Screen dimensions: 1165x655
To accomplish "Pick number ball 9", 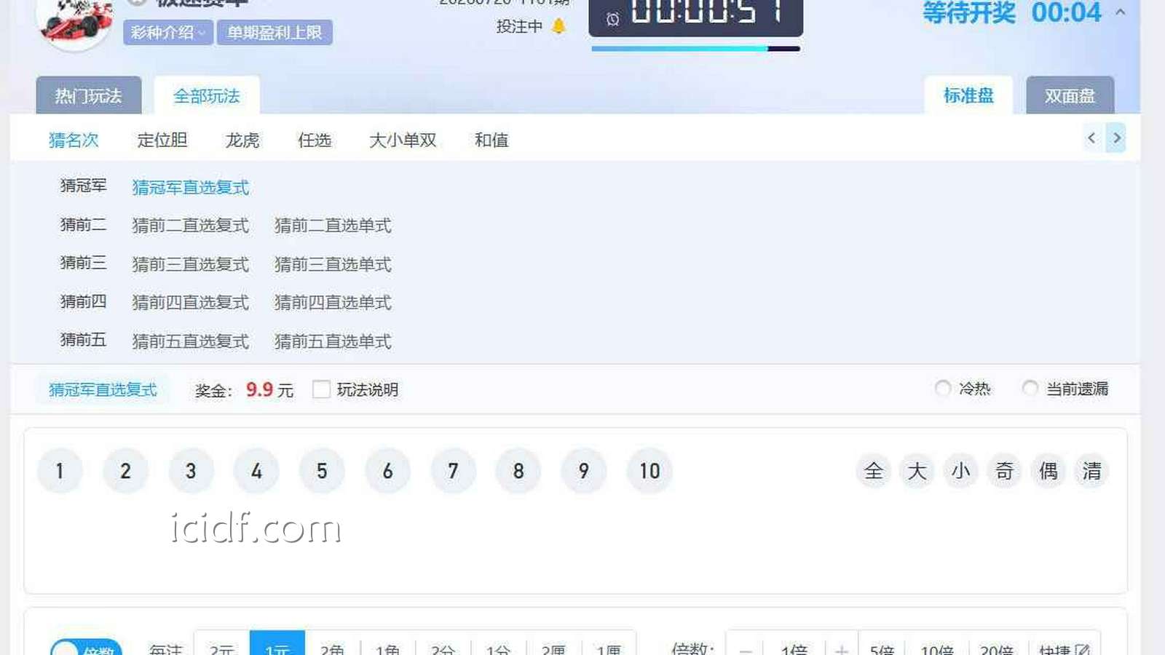I will point(584,471).
